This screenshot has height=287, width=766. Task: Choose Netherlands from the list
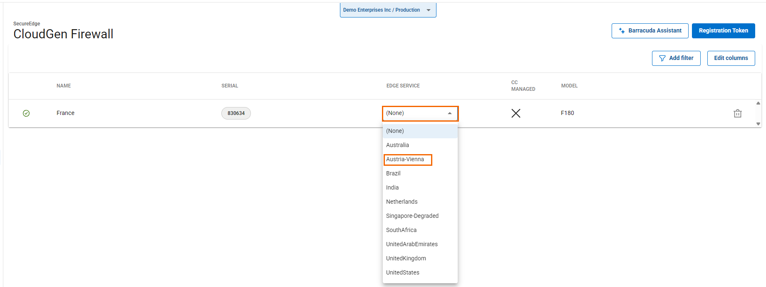pyautogui.click(x=402, y=202)
